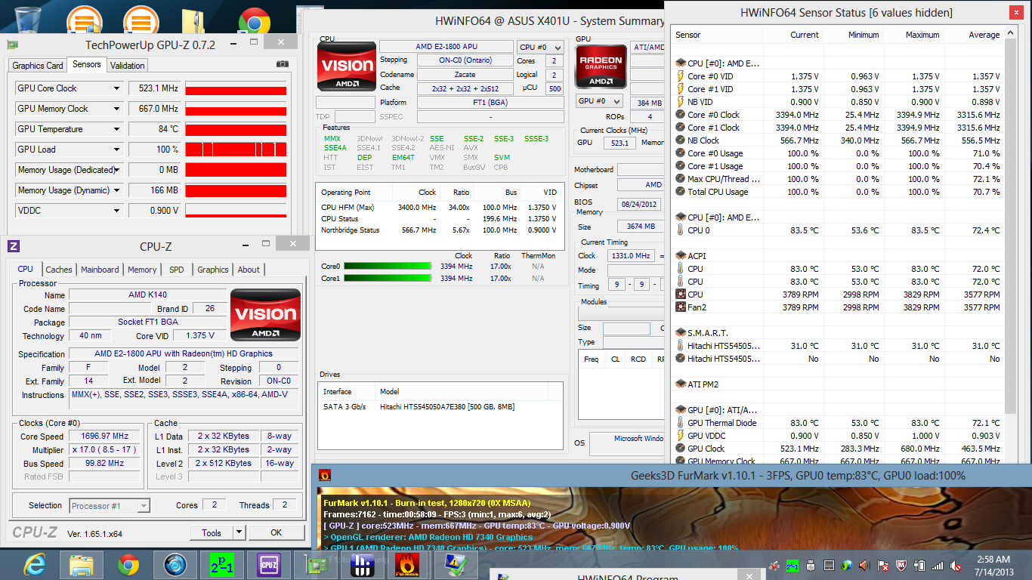Open the Memory tab in CPU-Z
This screenshot has height=580, width=1032.
pyautogui.click(x=142, y=270)
